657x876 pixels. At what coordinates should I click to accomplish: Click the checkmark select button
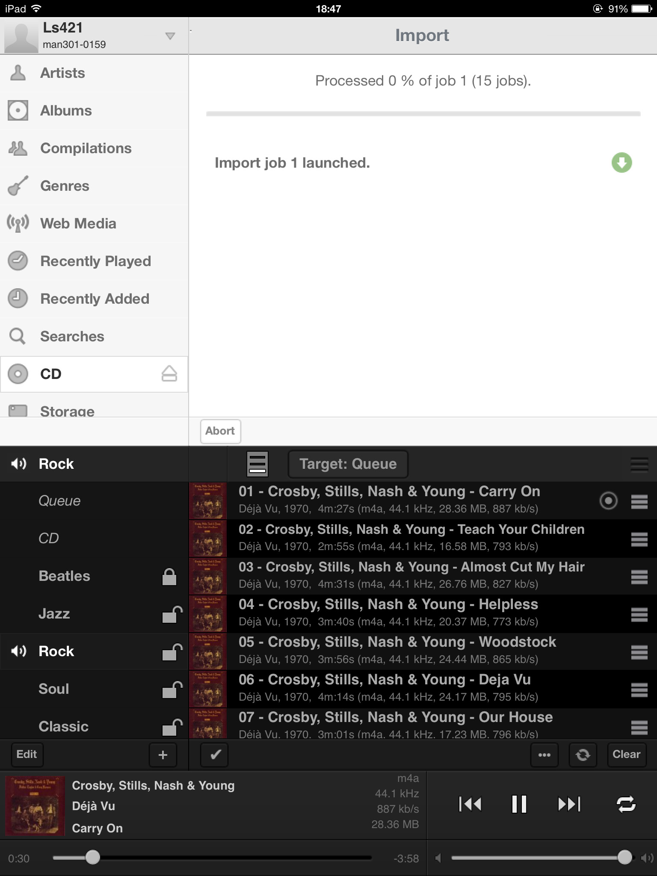point(214,755)
